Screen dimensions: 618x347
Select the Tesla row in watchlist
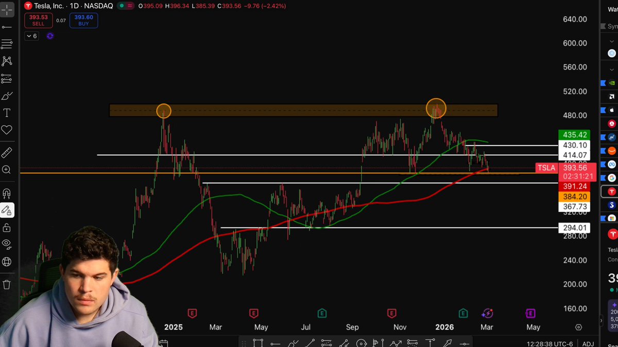tap(610, 191)
